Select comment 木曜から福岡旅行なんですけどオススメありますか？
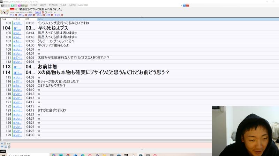The image size is (279, 156). click(x=73, y=58)
